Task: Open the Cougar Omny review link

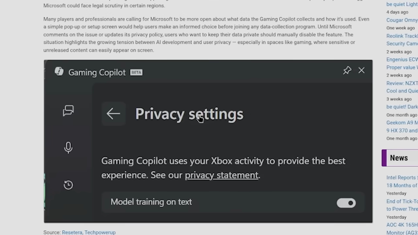Action: pos(402,20)
